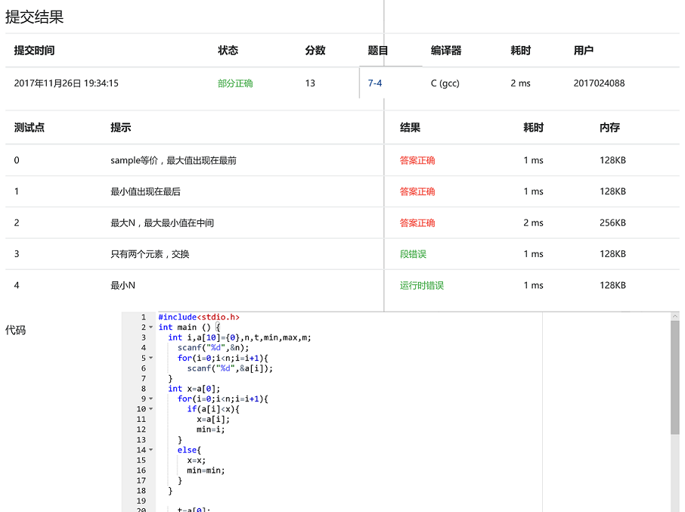The width and height of the screenshot is (685, 512).
Task: Click the hint '只有两个元素，交换'
Action: click(x=150, y=254)
